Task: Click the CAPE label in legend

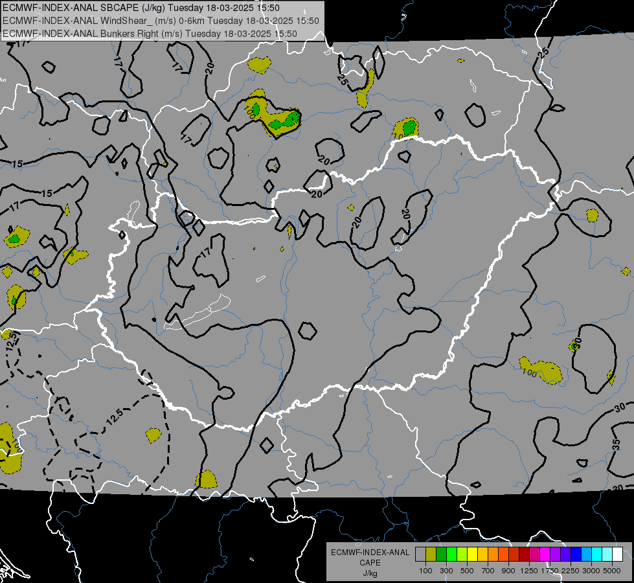Action: tap(370, 563)
